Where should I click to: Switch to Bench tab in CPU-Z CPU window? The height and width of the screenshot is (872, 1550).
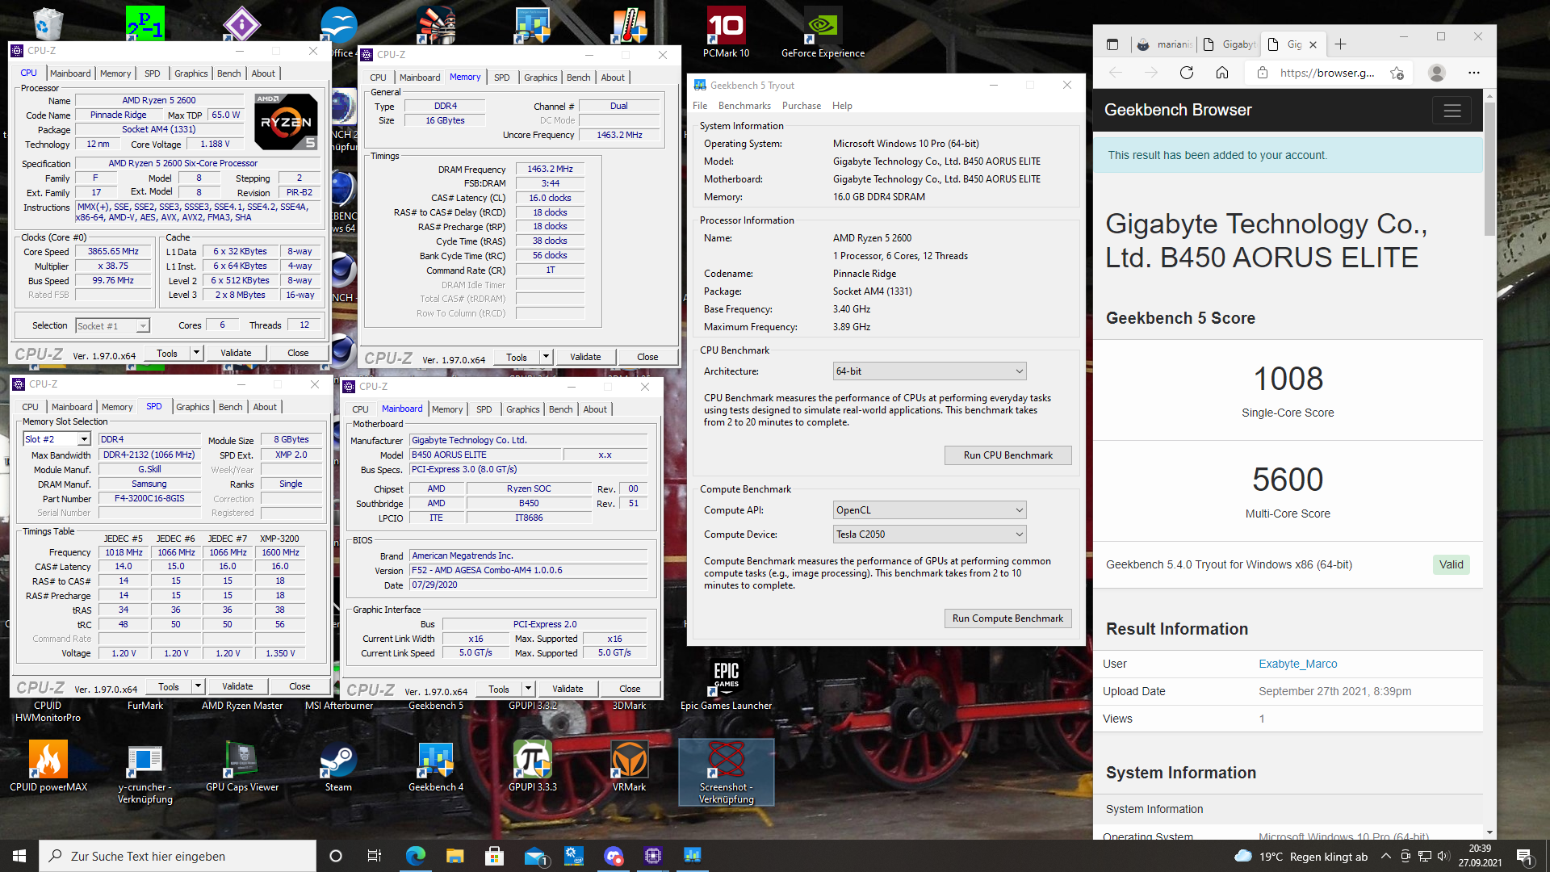pos(228,73)
